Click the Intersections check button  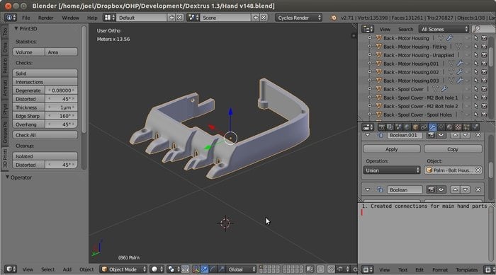[45, 82]
